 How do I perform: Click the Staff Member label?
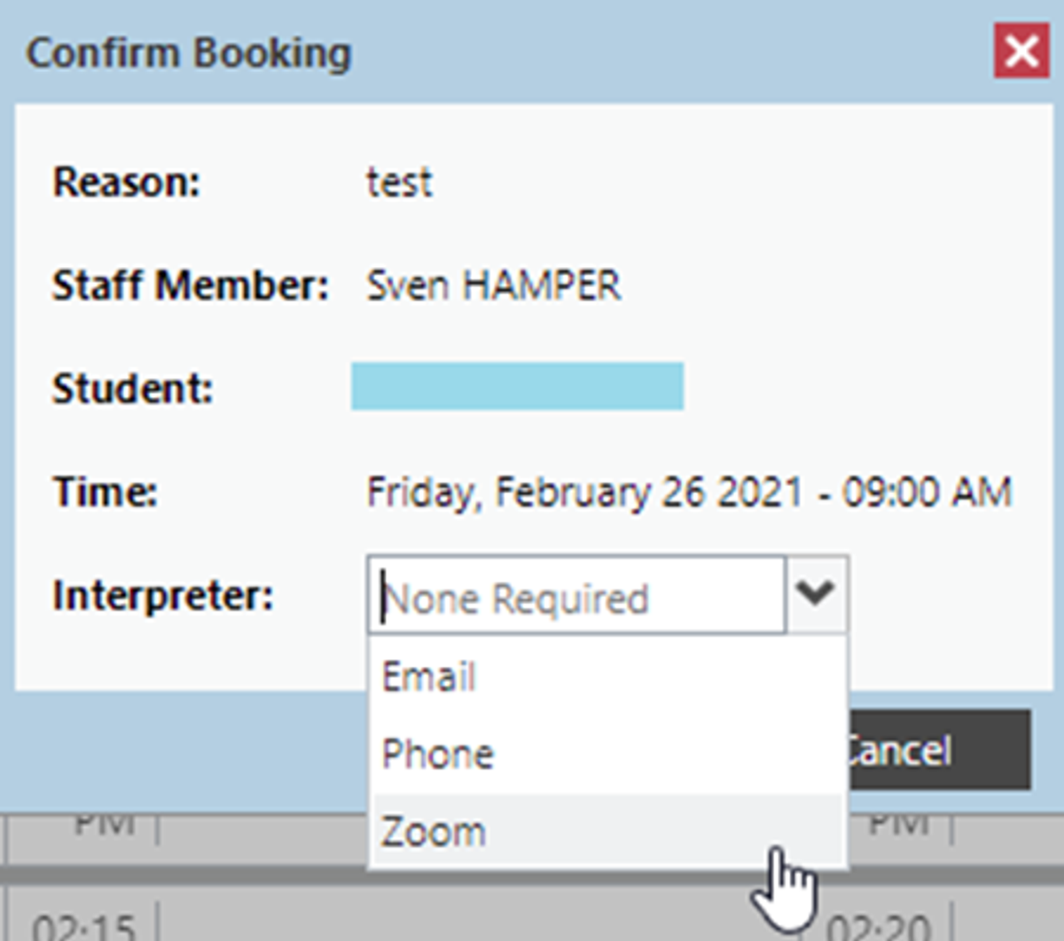(191, 286)
